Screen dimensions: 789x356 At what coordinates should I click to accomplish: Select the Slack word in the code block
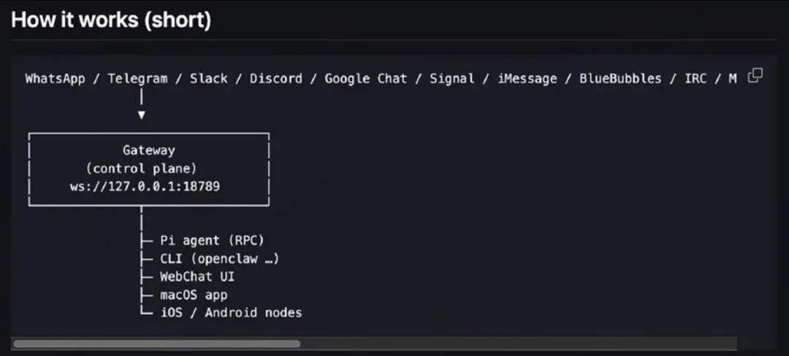[x=208, y=78]
